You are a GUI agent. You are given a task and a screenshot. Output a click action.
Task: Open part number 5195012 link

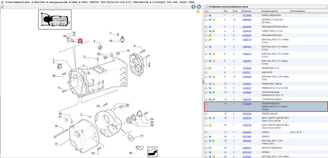pyautogui.click(x=246, y=72)
